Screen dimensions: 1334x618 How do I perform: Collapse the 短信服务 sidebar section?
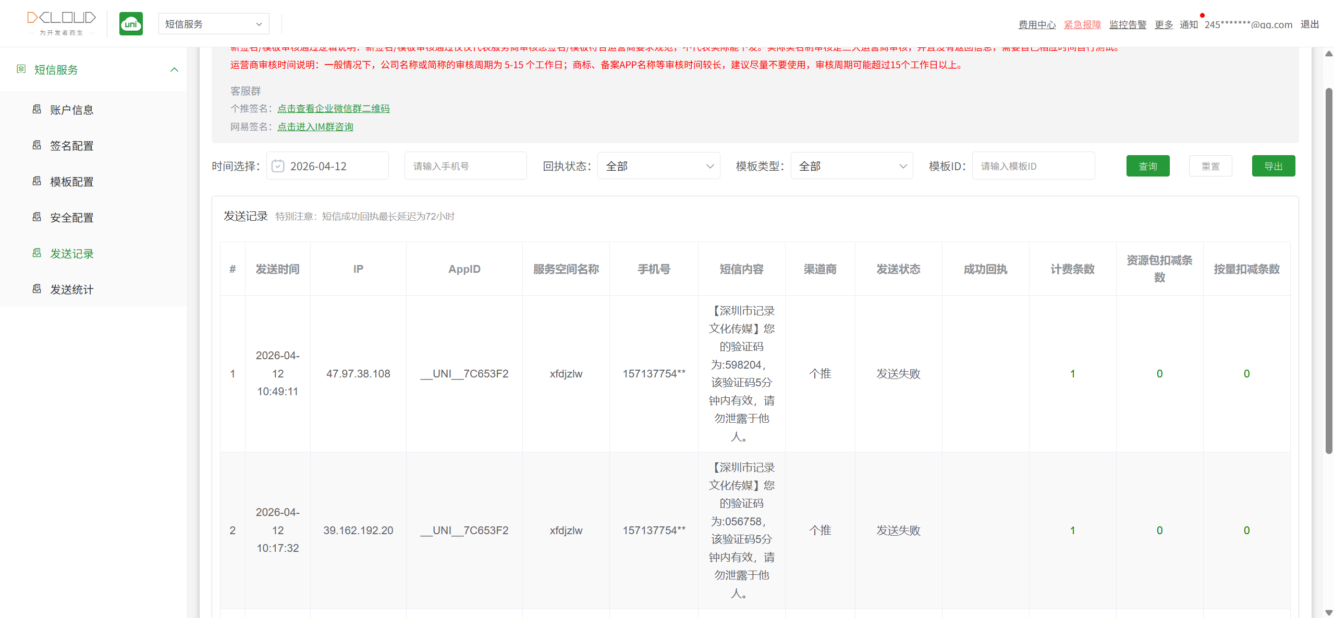tap(174, 70)
